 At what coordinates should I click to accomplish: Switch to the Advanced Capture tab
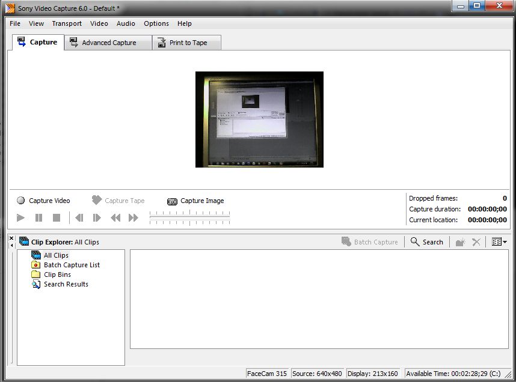(108, 43)
